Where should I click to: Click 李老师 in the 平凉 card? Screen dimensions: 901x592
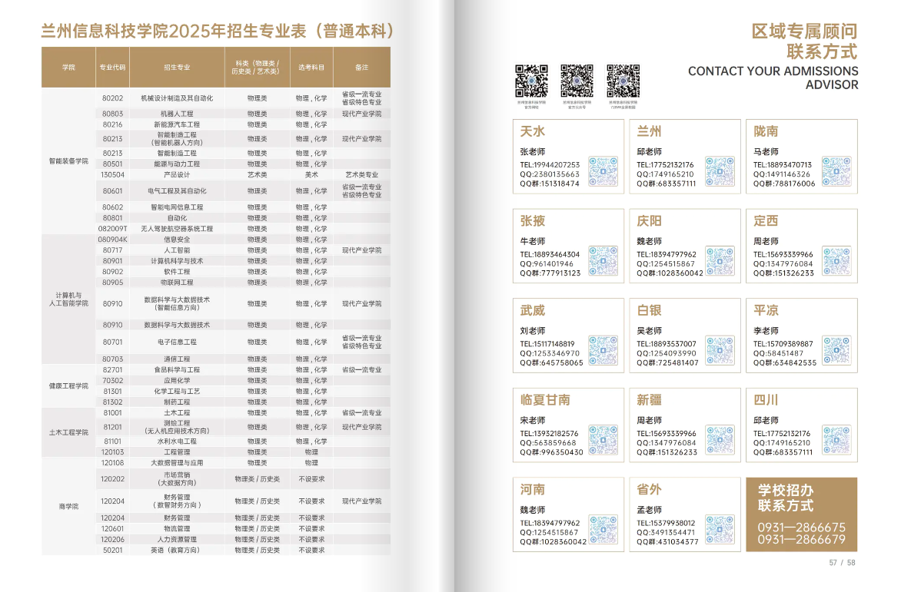coord(766,331)
